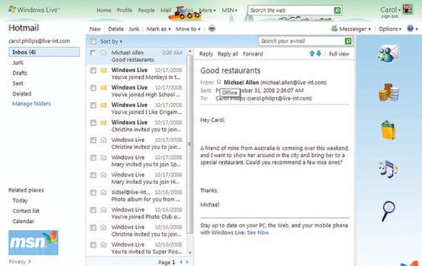Click the Delete button in toolbar
422x266 pixels.
click(x=116, y=29)
